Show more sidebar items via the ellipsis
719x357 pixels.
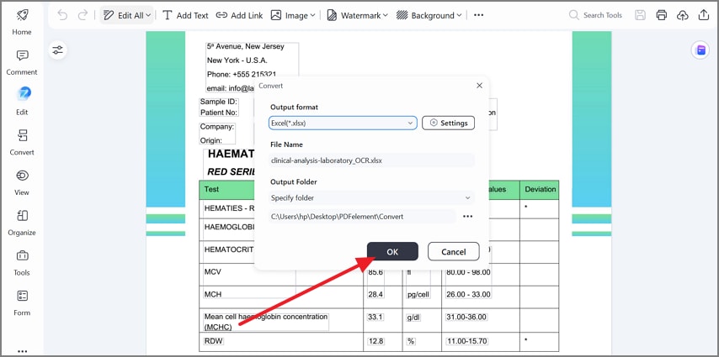pos(22,351)
